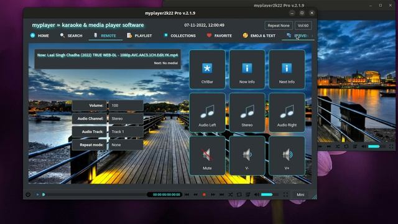Click the Audio Channel: label
The width and height of the screenshot is (398, 224).
(x=90, y=119)
